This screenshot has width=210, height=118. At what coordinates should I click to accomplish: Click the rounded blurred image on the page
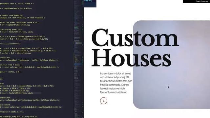171,65
